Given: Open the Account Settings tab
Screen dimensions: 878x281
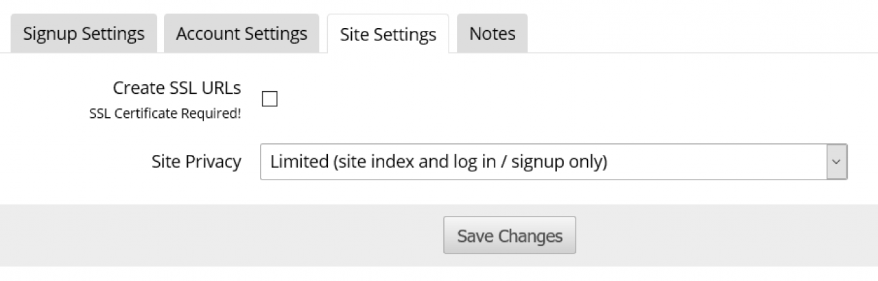Looking at the screenshot, I should click(x=241, y=34).
